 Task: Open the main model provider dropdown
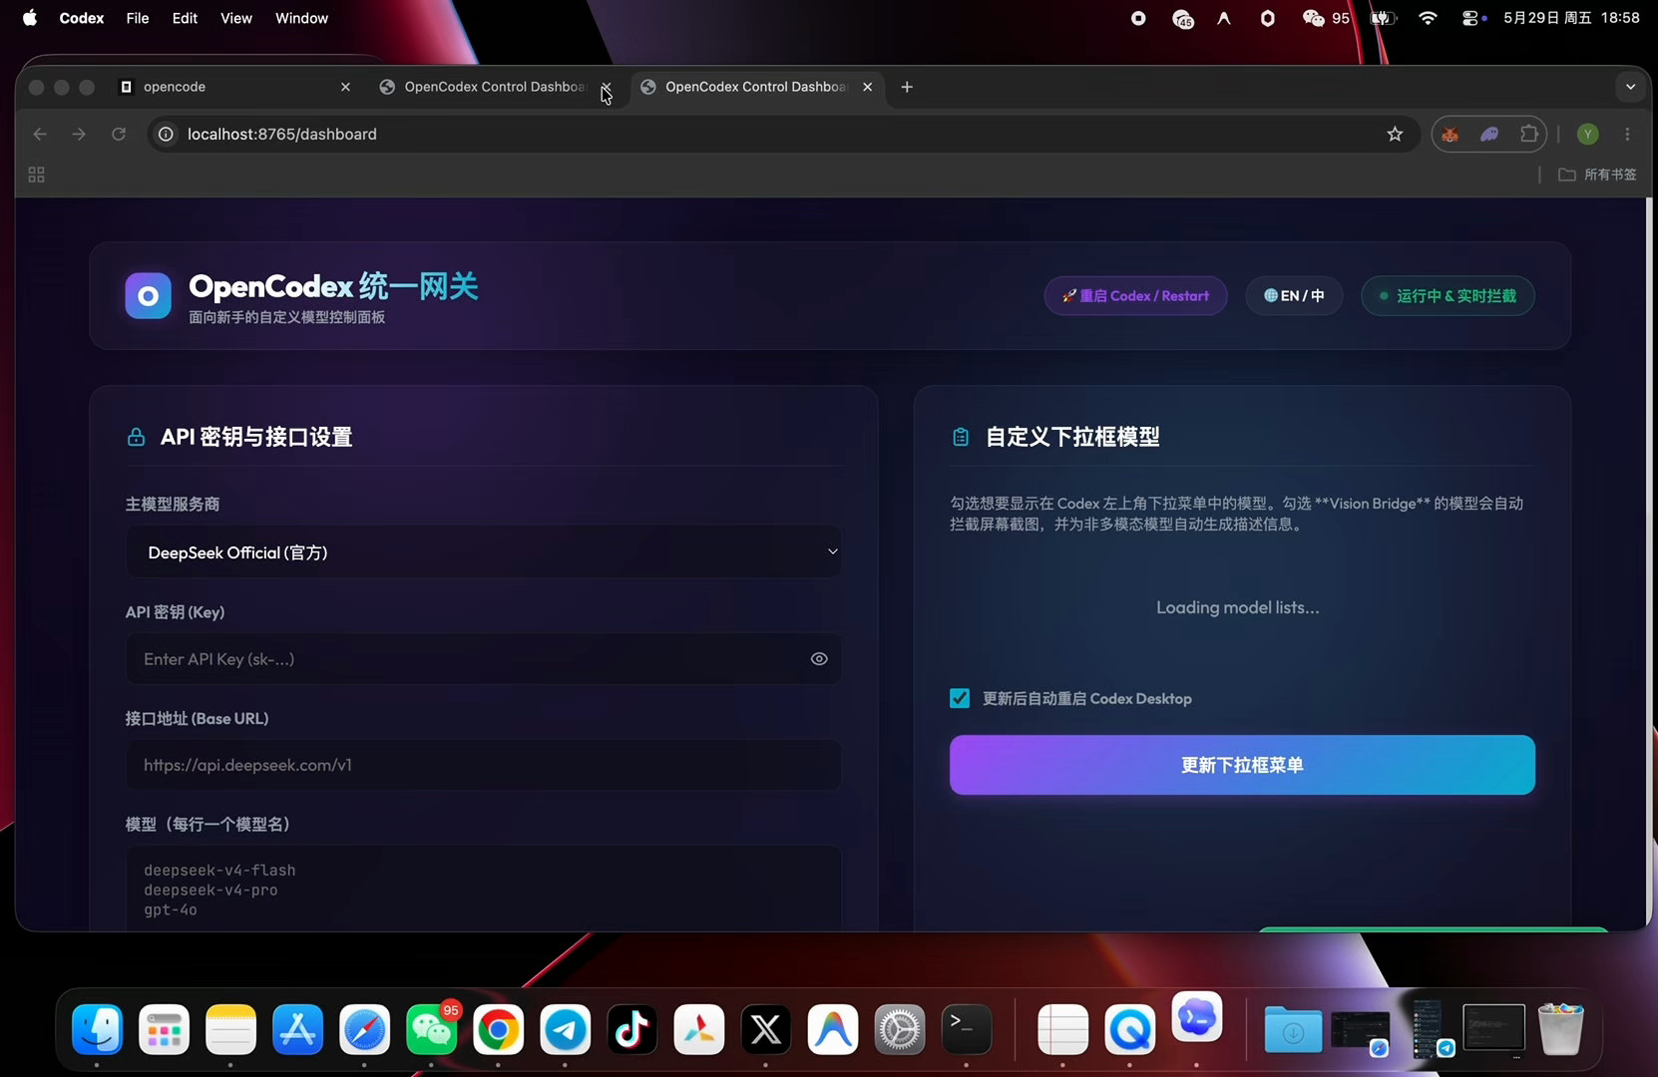tap(483, 552)
